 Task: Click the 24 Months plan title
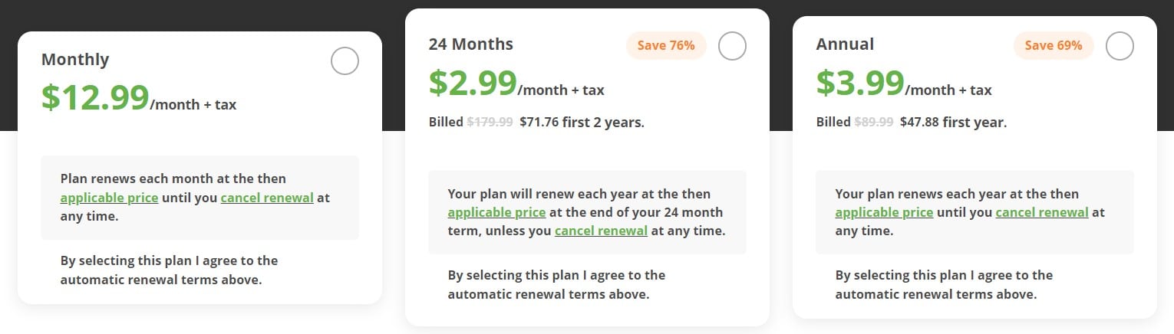[x=470, y=44]
